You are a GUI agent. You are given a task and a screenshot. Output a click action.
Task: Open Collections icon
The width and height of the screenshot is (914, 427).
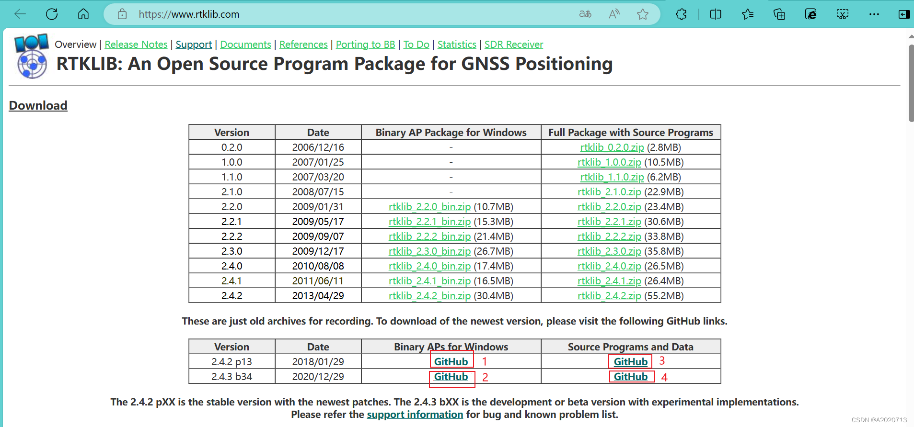779,14
